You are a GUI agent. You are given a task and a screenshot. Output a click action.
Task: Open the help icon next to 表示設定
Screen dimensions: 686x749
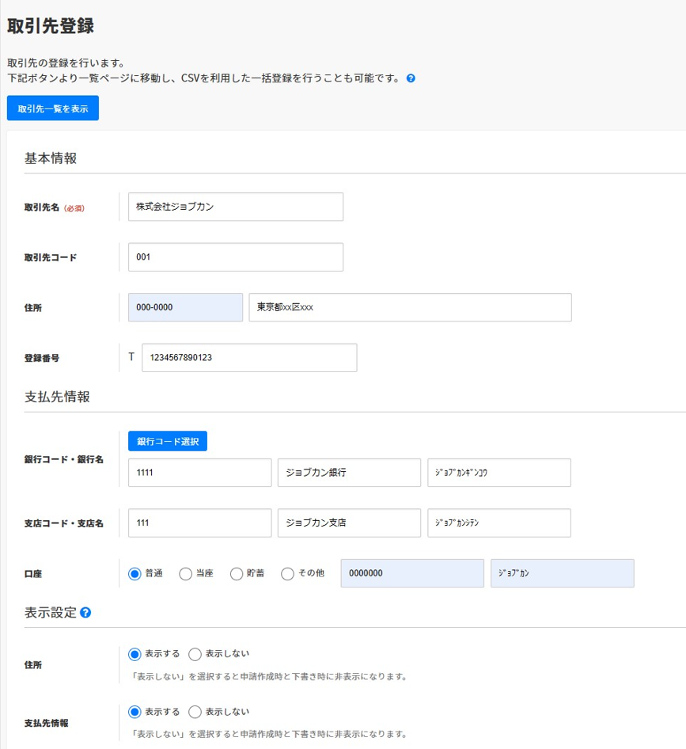point(85,612)
